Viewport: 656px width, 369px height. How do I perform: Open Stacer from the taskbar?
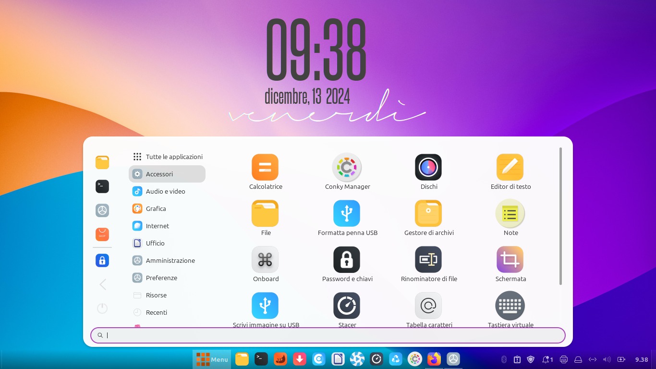pyautogui.click(x=377, y=359)
